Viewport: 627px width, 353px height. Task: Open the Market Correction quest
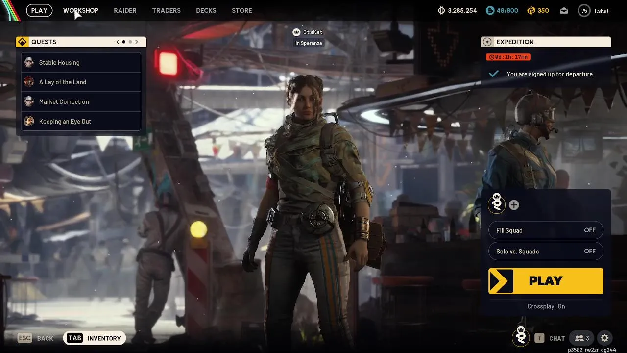click(x=81, y=101)
